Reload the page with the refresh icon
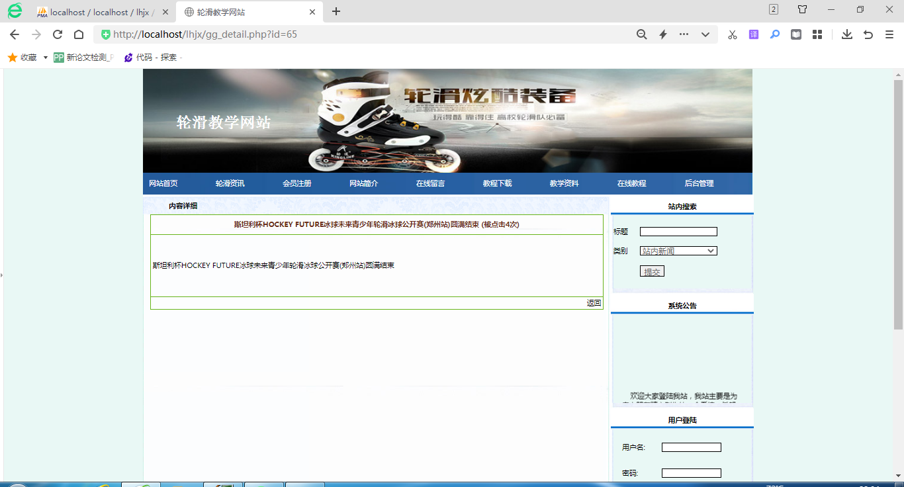Viewport: 904px width, 487px height. click(58, 34)
